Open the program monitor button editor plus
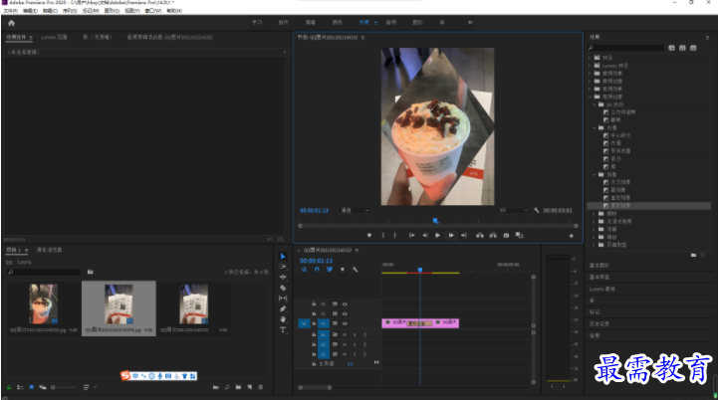 [571, 236]
